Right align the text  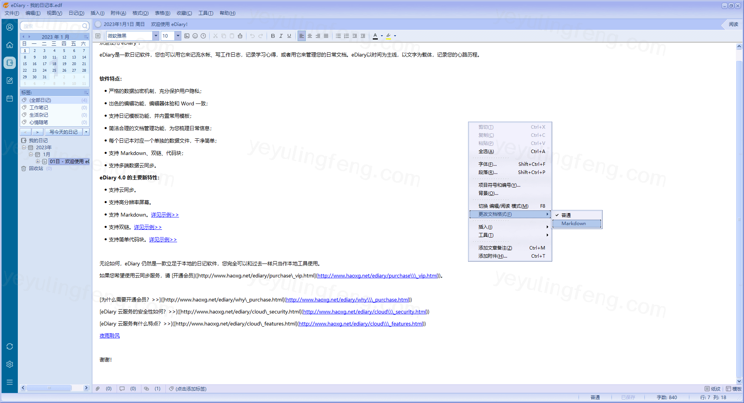[318, 36]
